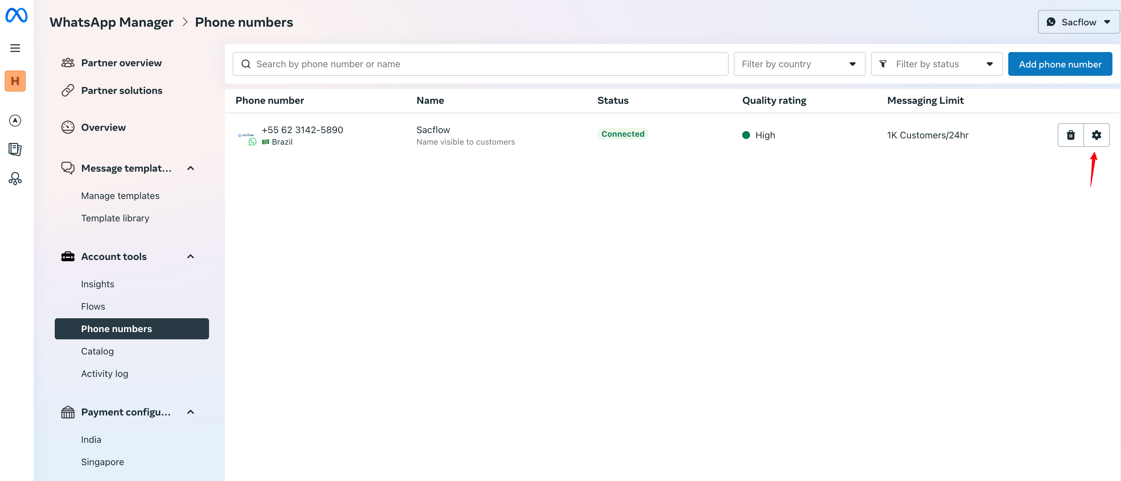Open the Insights menu item
This screenshot has height=481, width=1121.
[98, 284]
